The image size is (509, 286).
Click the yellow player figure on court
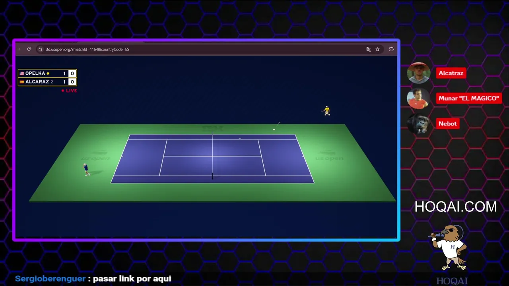(326, 111)
